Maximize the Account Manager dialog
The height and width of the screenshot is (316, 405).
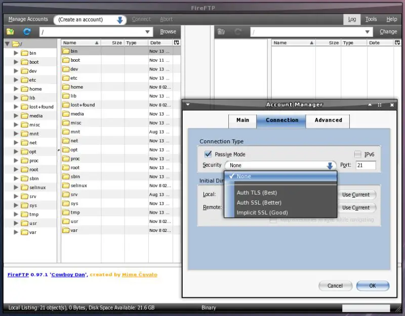click(x=379, y=105)
